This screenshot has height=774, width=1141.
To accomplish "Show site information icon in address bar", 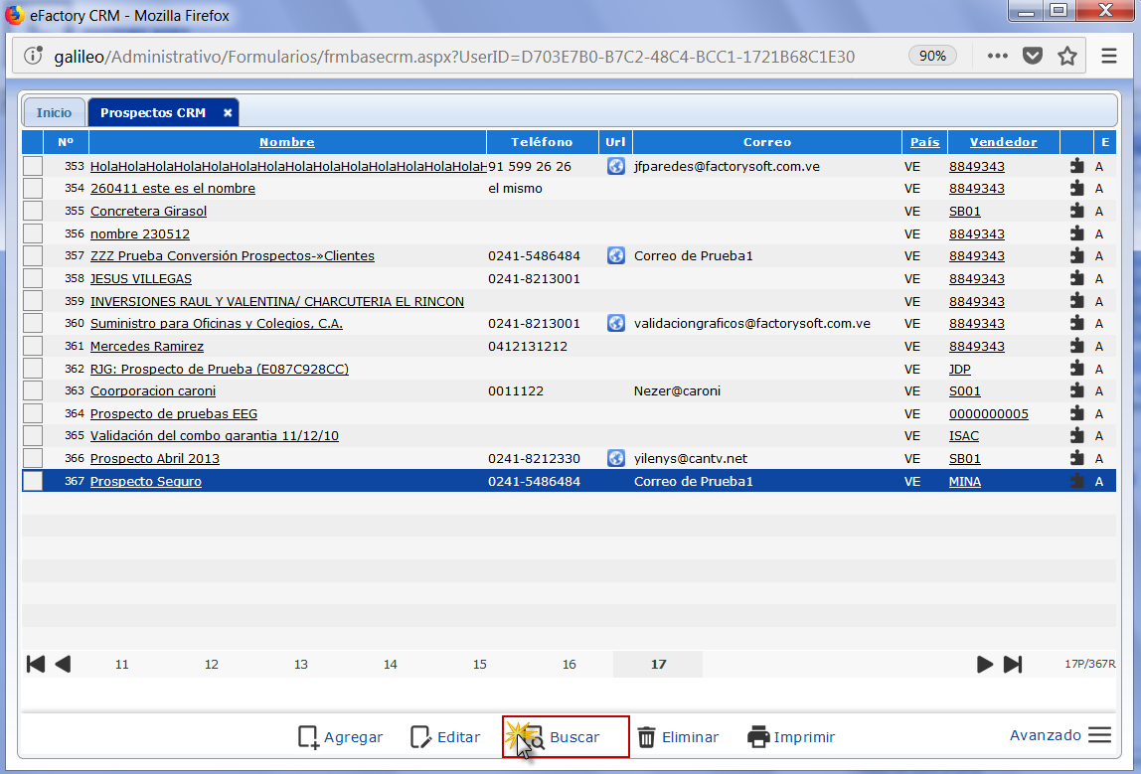I will coord(33,56).
